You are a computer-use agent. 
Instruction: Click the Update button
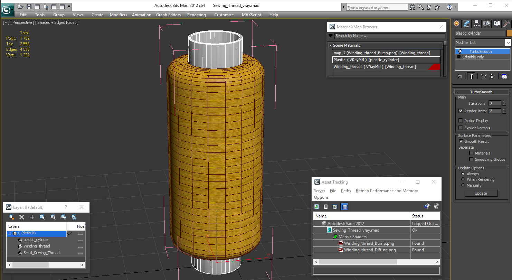click(481, 193)
